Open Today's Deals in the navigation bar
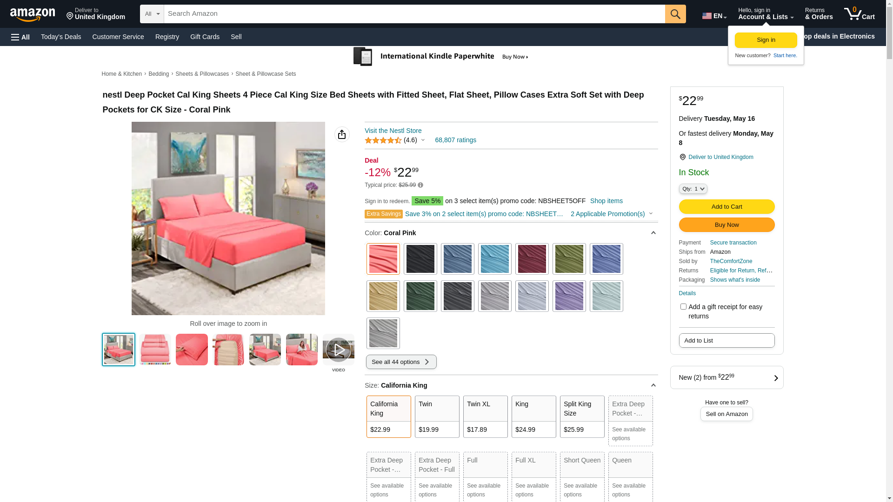The height and width of the screenshot is (502, 893). [x=61, y=37]
